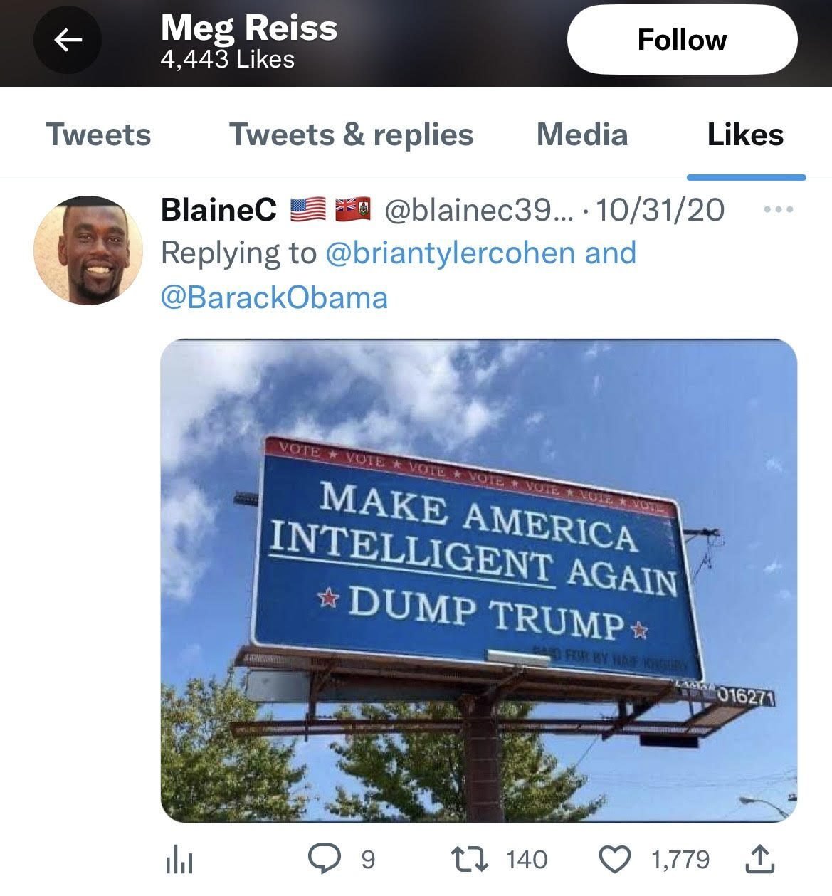Screen dimensions: 832x896
Task: Open the Dump Trump billboard image
Action: coord(478,580)
